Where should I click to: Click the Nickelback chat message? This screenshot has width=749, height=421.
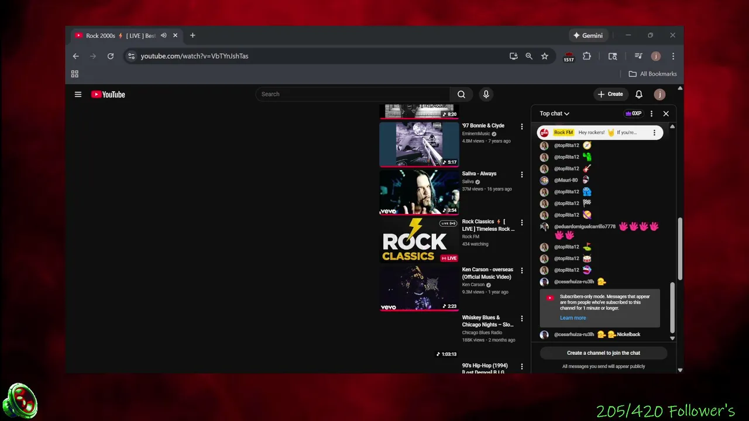628,334
